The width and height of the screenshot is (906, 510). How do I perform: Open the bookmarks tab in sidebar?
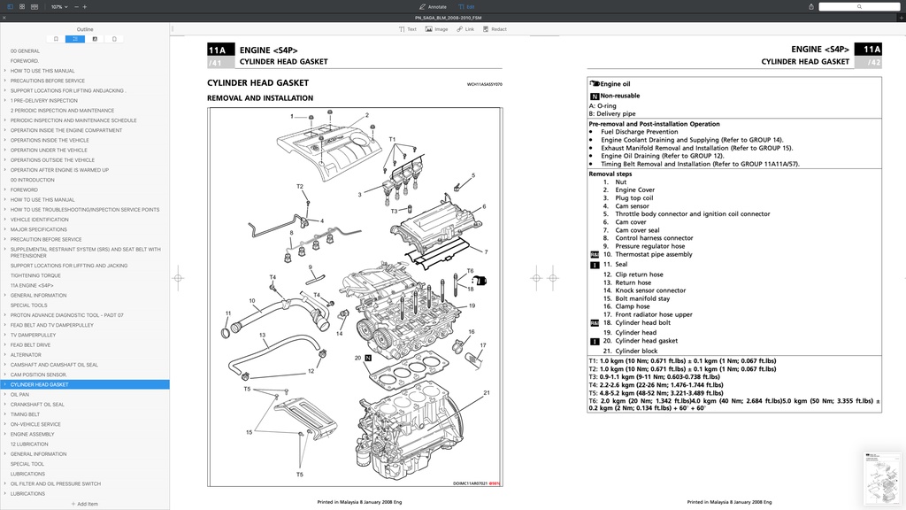pyautogui.click(x=56, y=39)
